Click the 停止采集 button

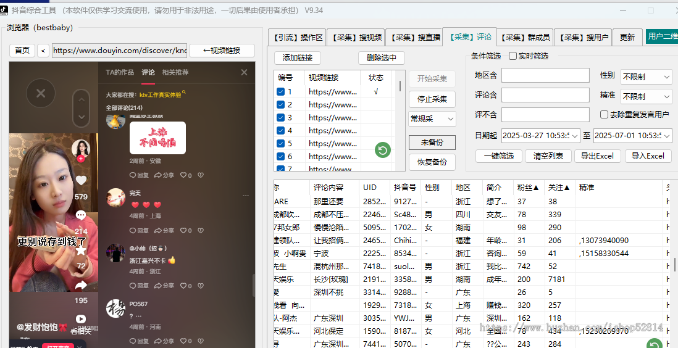tap(432, 99)
